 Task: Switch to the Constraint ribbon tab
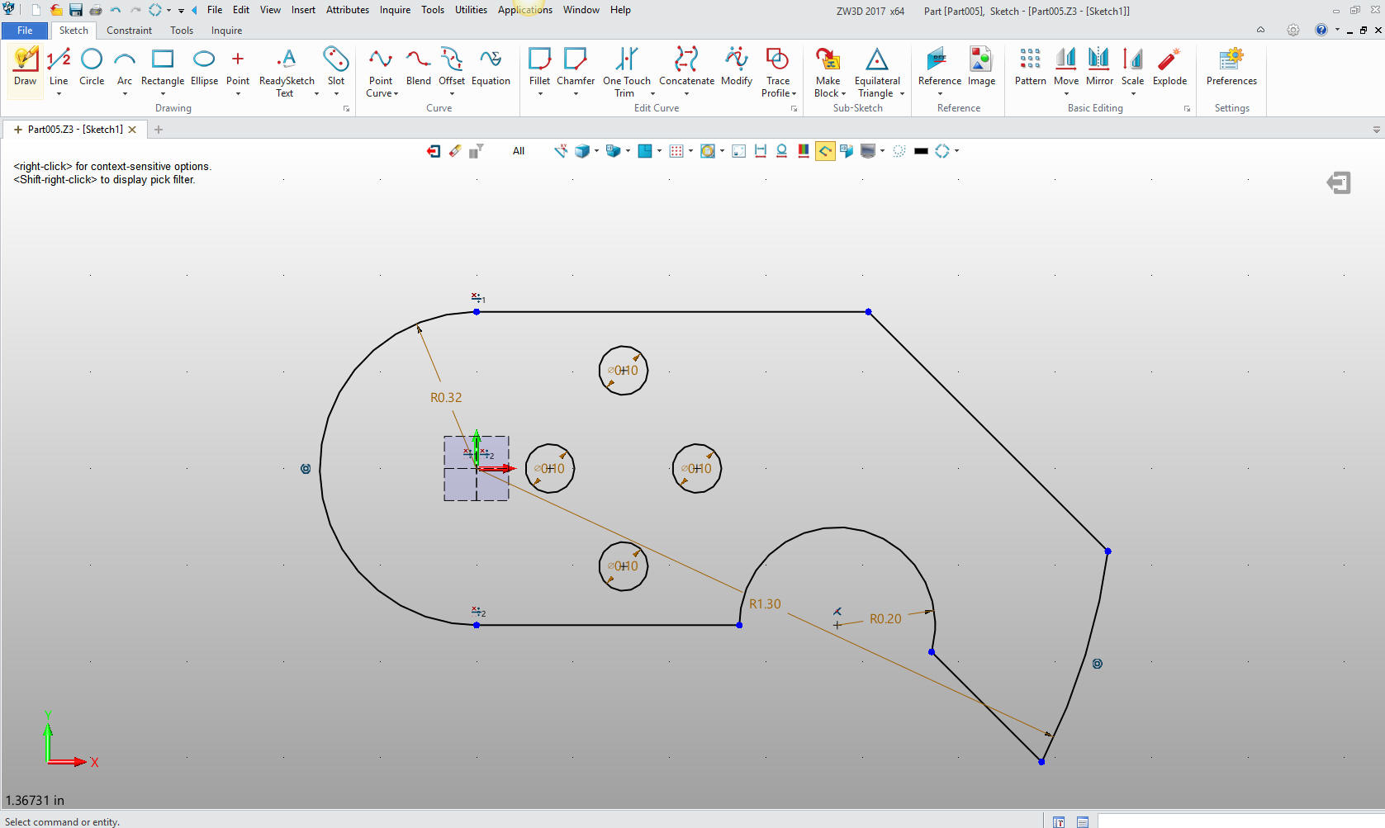coord(129,31)
